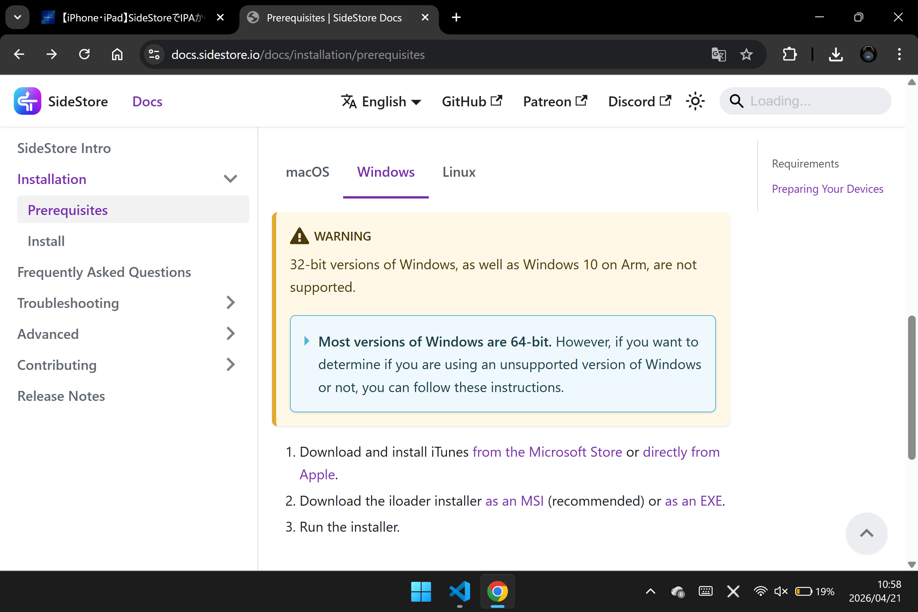Open the Patreon external link
This screenshot has height=612, width=918.
point(555,101)
